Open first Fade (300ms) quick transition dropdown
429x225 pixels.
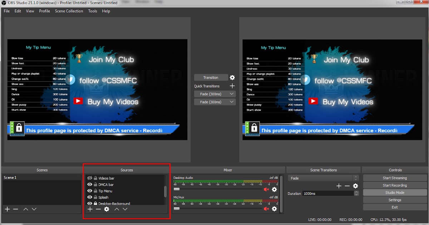coord(215,94)
